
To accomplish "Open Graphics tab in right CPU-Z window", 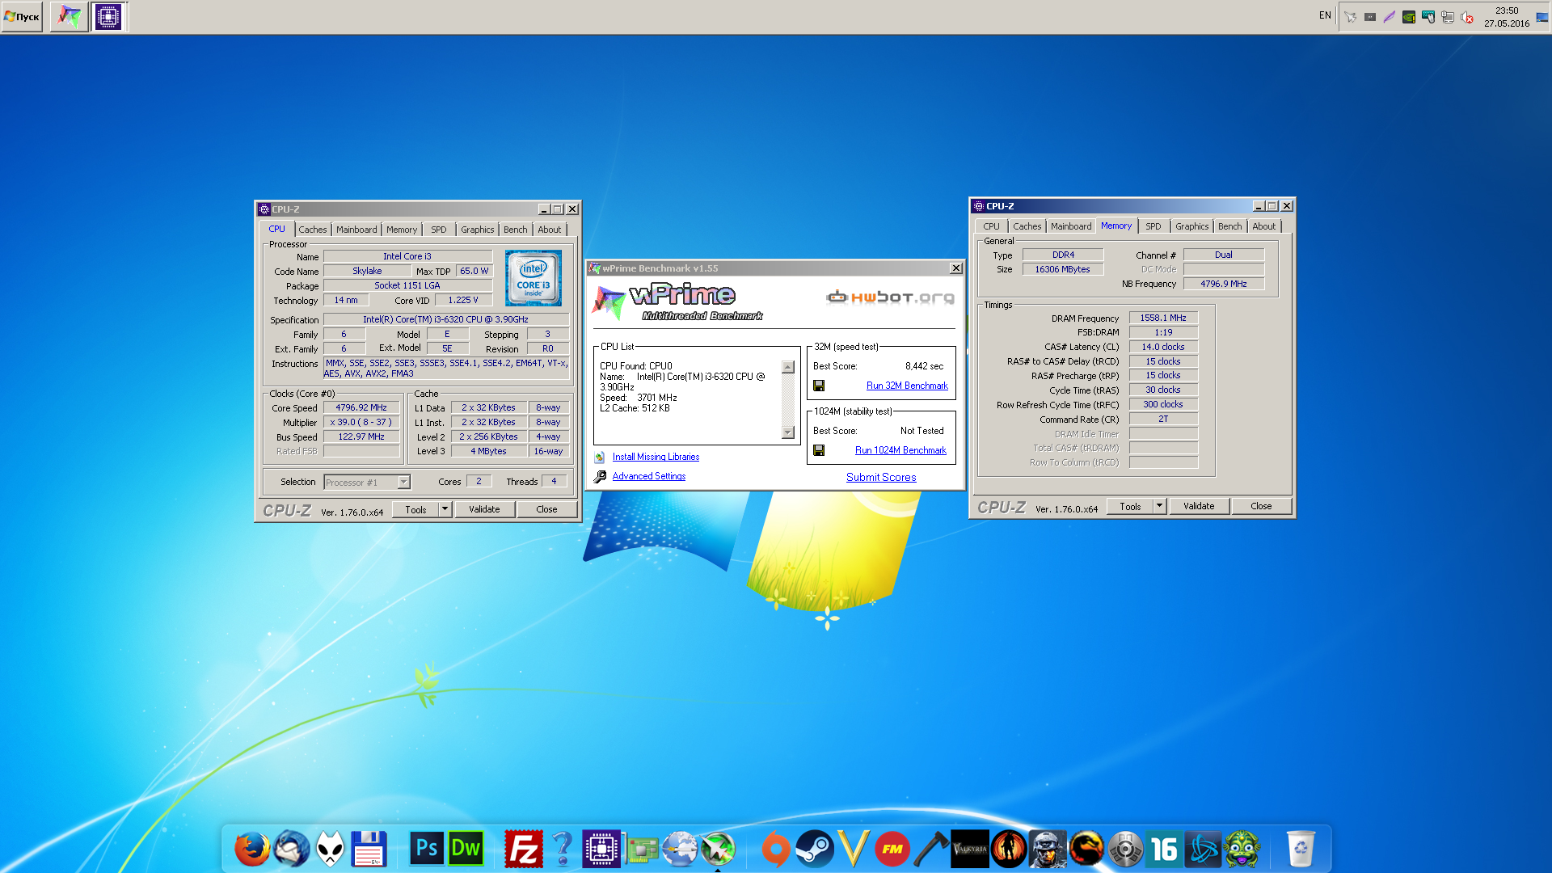I will pos(1192,226).
